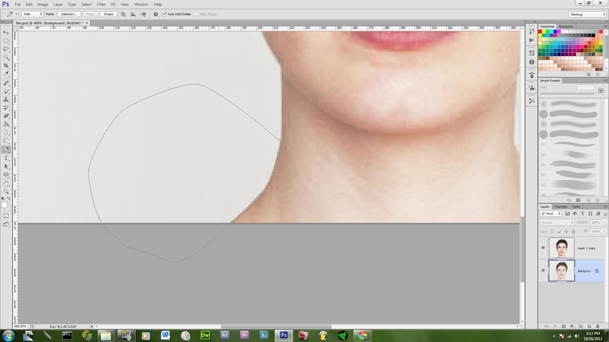Image resolution: width=609 pixels, height=342 pixels.
Task: Click the delete layer trash icon
Action: tap(598, 326)
